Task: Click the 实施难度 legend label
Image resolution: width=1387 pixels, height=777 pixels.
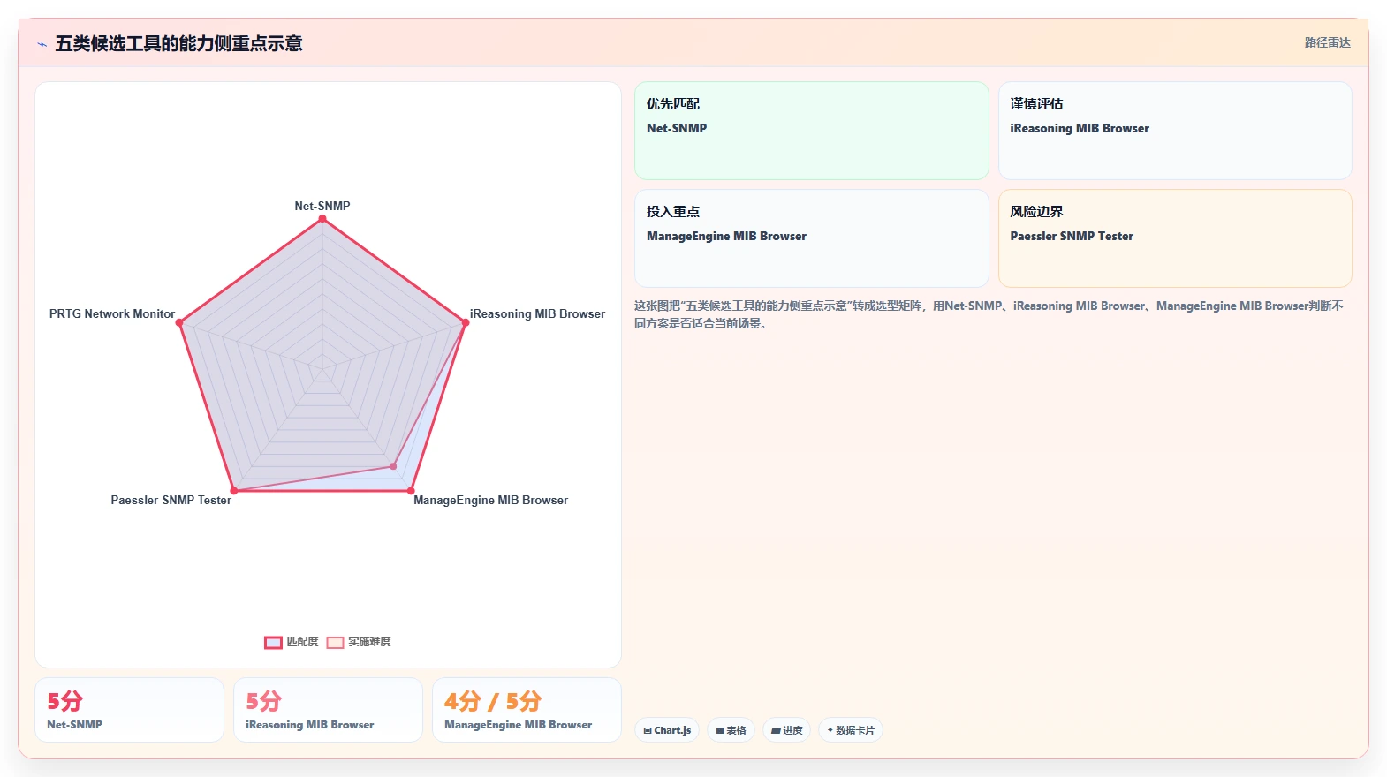Action: point(369,642)
